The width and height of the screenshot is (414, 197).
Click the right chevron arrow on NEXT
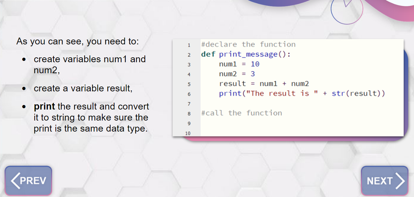(x=400, y=181)
